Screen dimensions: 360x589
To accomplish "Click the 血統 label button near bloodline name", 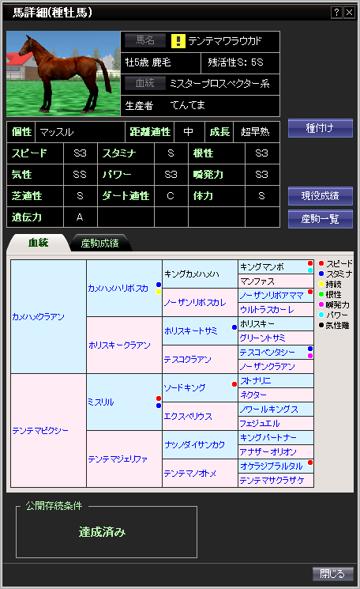I will tap(145, 83).
